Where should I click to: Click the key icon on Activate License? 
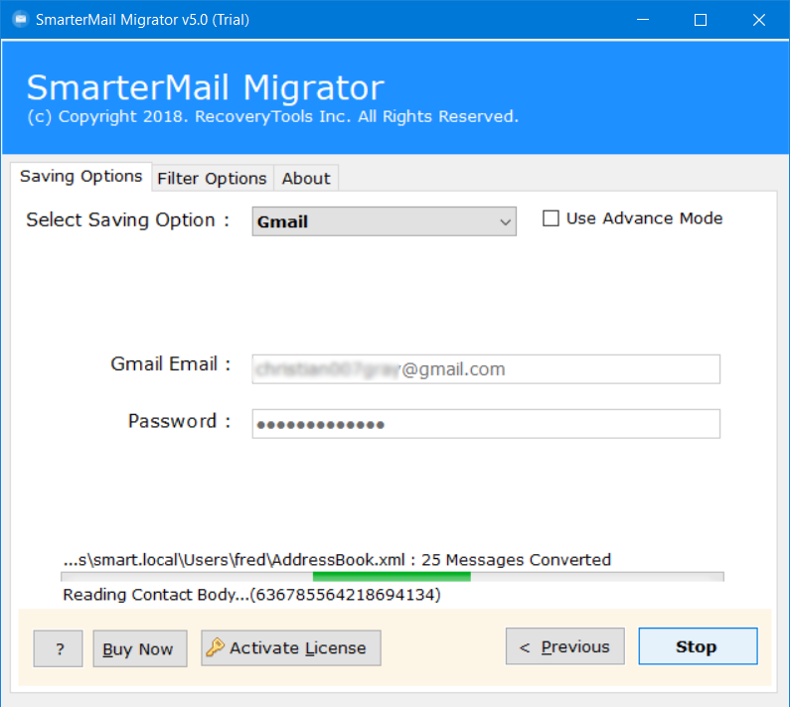click(x=215, y=647)
